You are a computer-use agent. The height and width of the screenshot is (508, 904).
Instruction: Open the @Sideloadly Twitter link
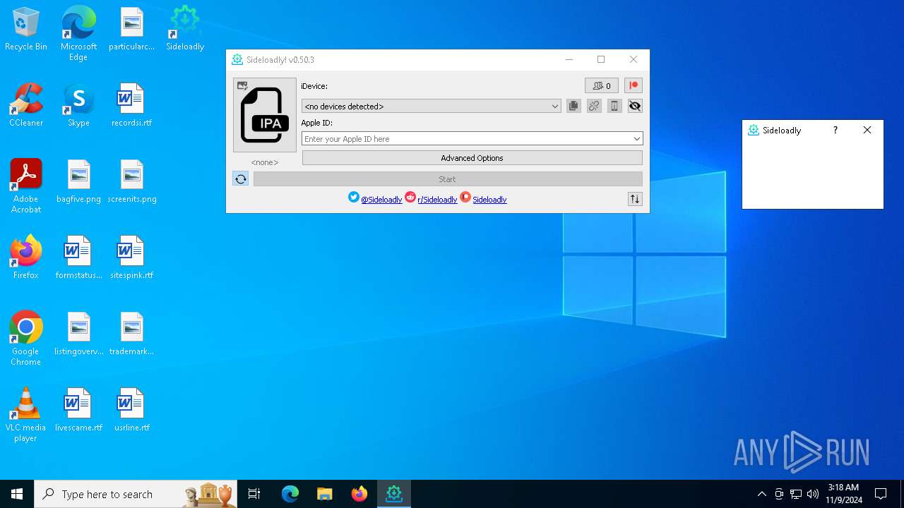[x=381, y=200]
